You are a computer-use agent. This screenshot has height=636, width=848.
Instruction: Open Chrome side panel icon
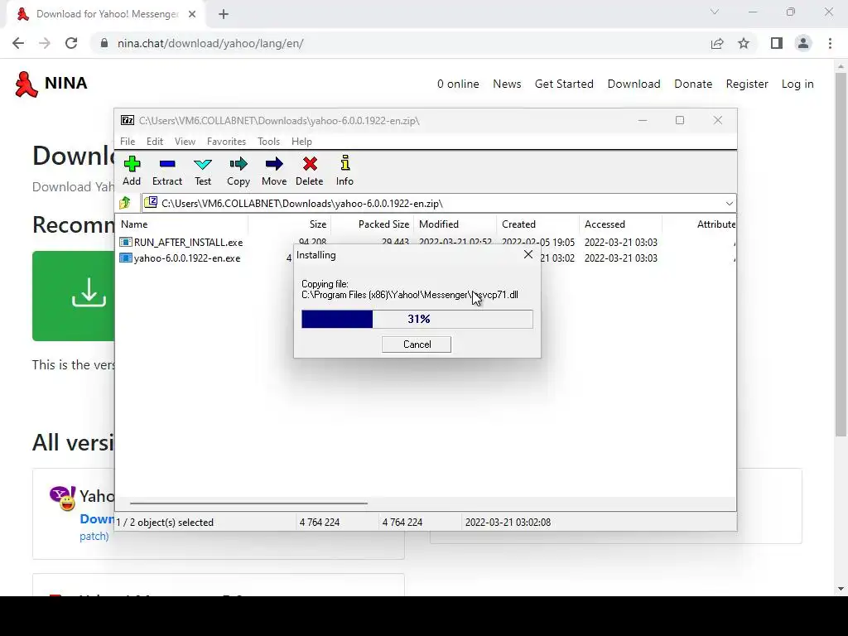(777, 43)
